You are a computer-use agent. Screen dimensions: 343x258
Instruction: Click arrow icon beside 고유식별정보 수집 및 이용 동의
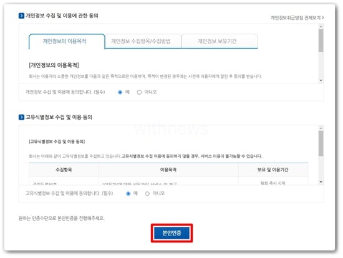click(x=21, y=117)
